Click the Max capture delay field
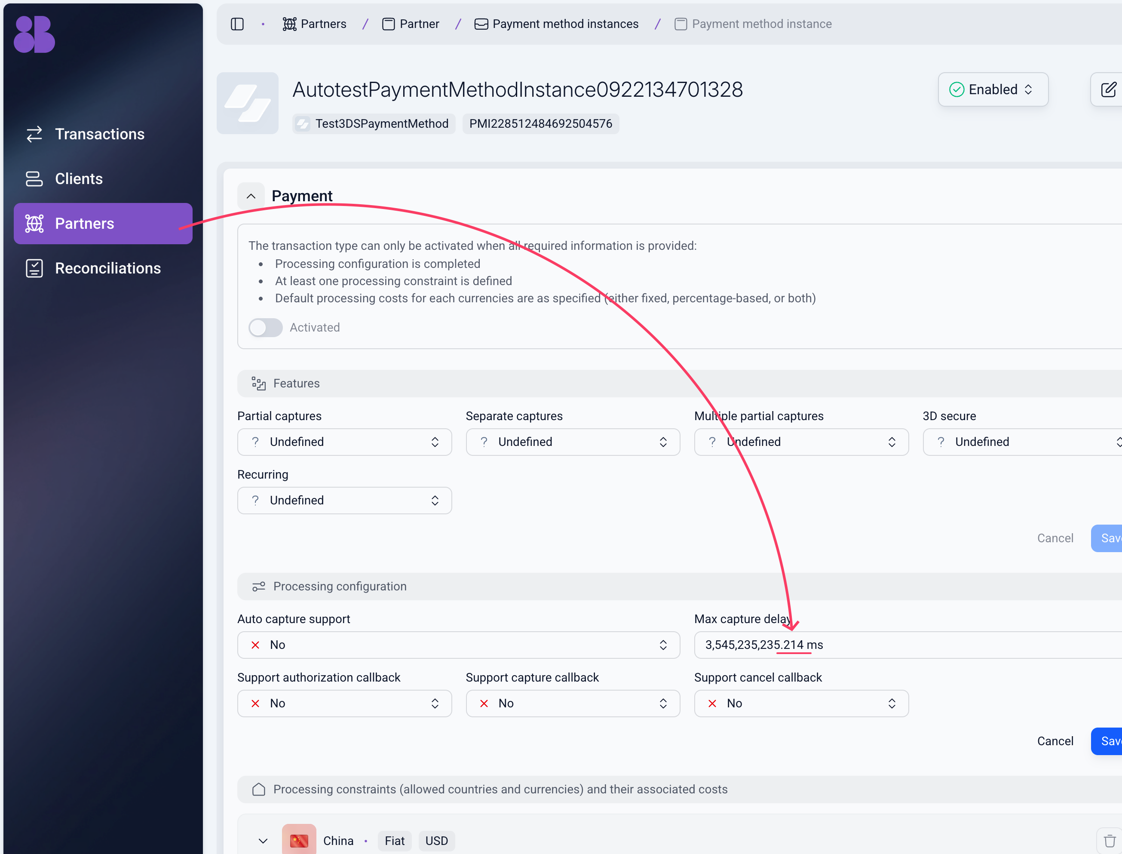The width and height of the screenshot is (1122, 854). click(908, 645)
